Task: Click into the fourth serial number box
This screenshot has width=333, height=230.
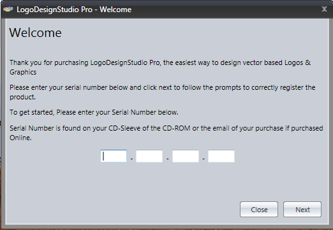Action: (x=221, y=156)
